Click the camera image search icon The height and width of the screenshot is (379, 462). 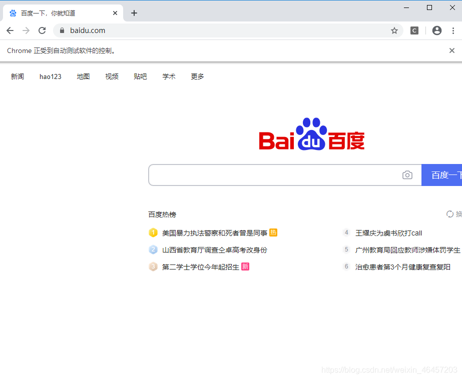point(407,175)
